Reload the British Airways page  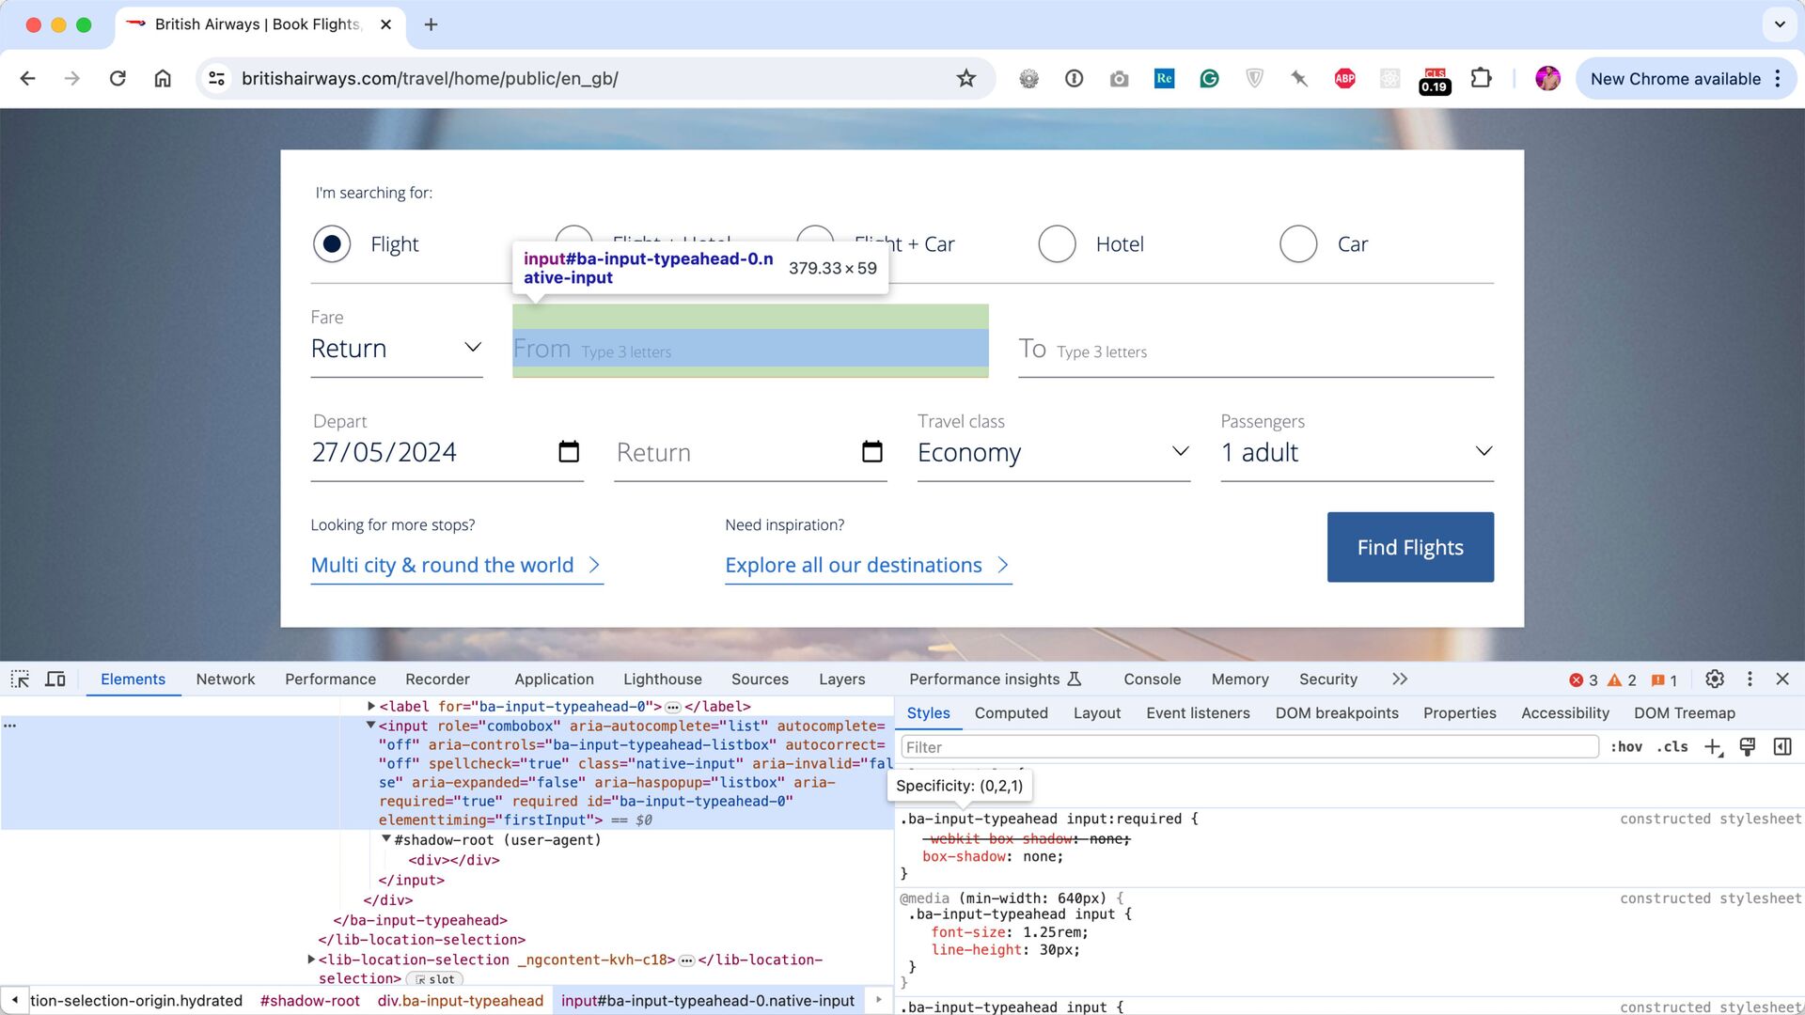click(x=118, y=79)
